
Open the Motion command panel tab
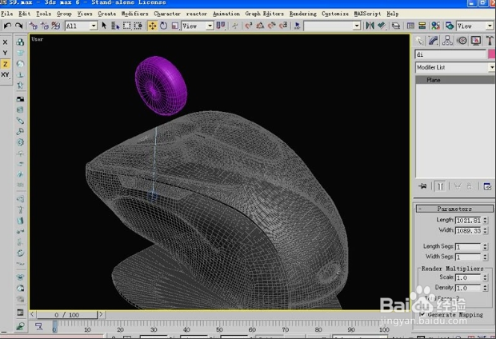point(462,41)
